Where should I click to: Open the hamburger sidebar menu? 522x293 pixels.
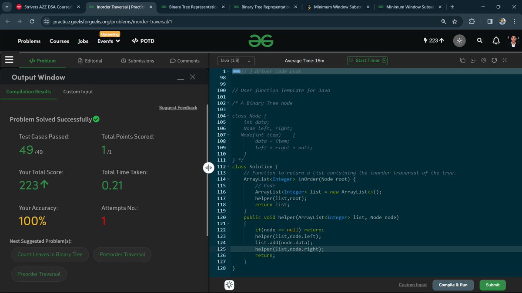[x=9, y=60]
